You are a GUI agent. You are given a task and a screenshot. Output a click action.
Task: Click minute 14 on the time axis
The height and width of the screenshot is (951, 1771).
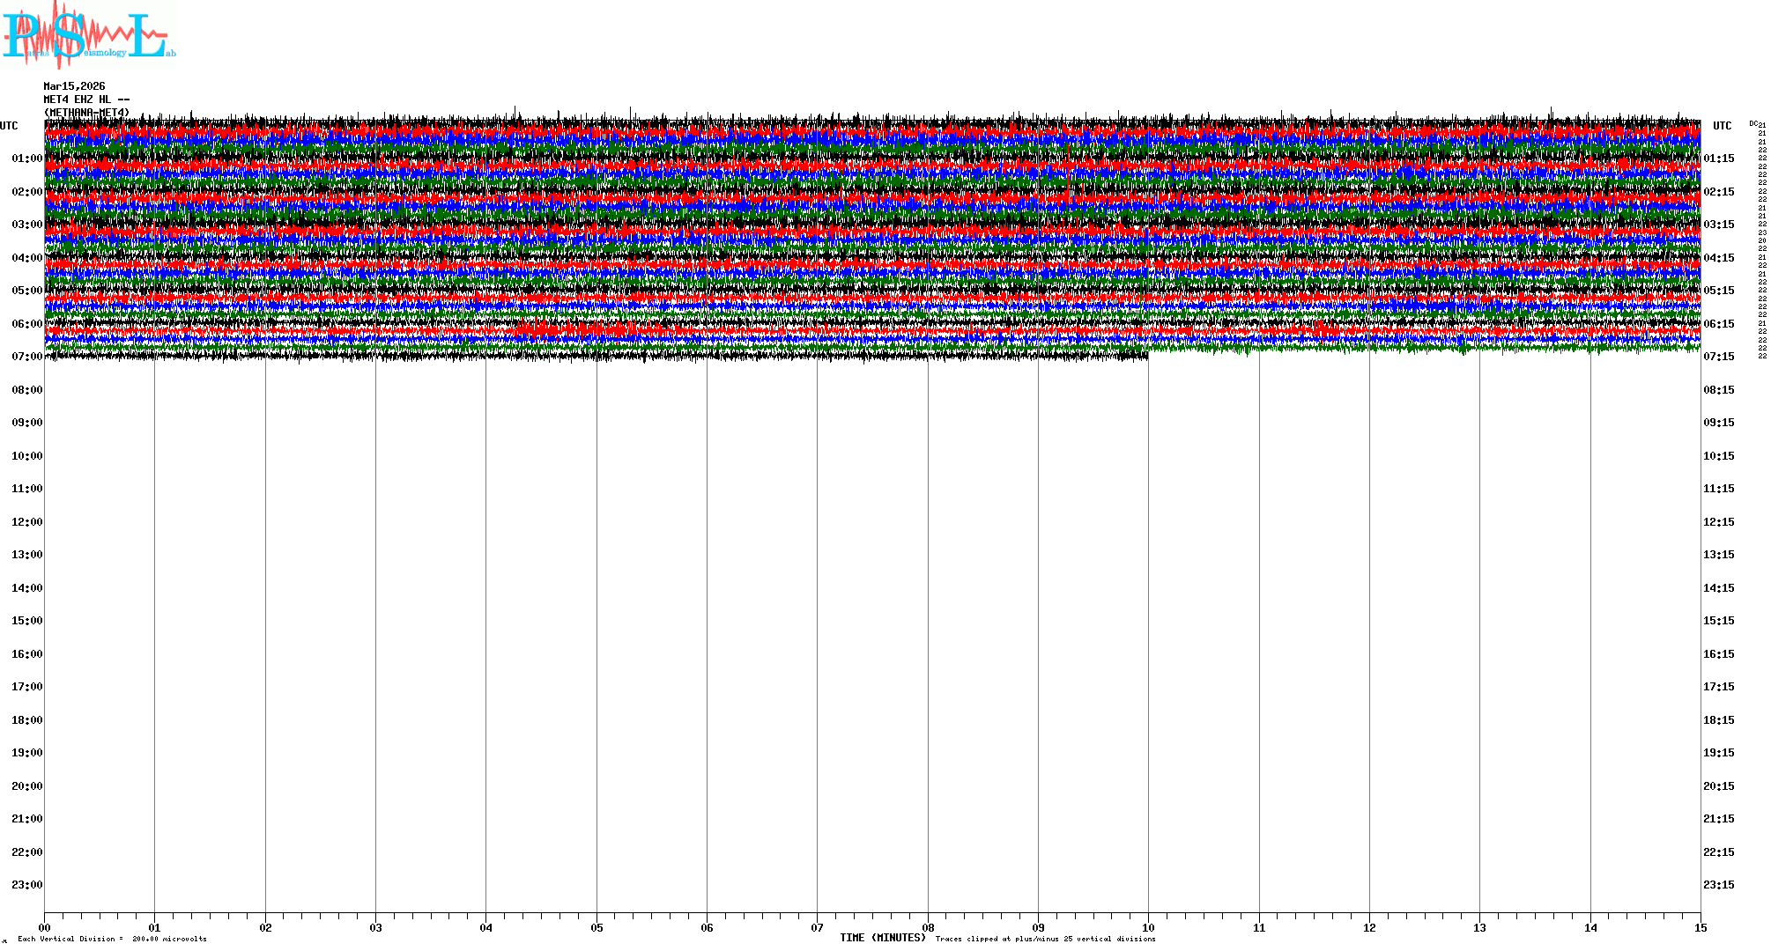point(1590,927)
